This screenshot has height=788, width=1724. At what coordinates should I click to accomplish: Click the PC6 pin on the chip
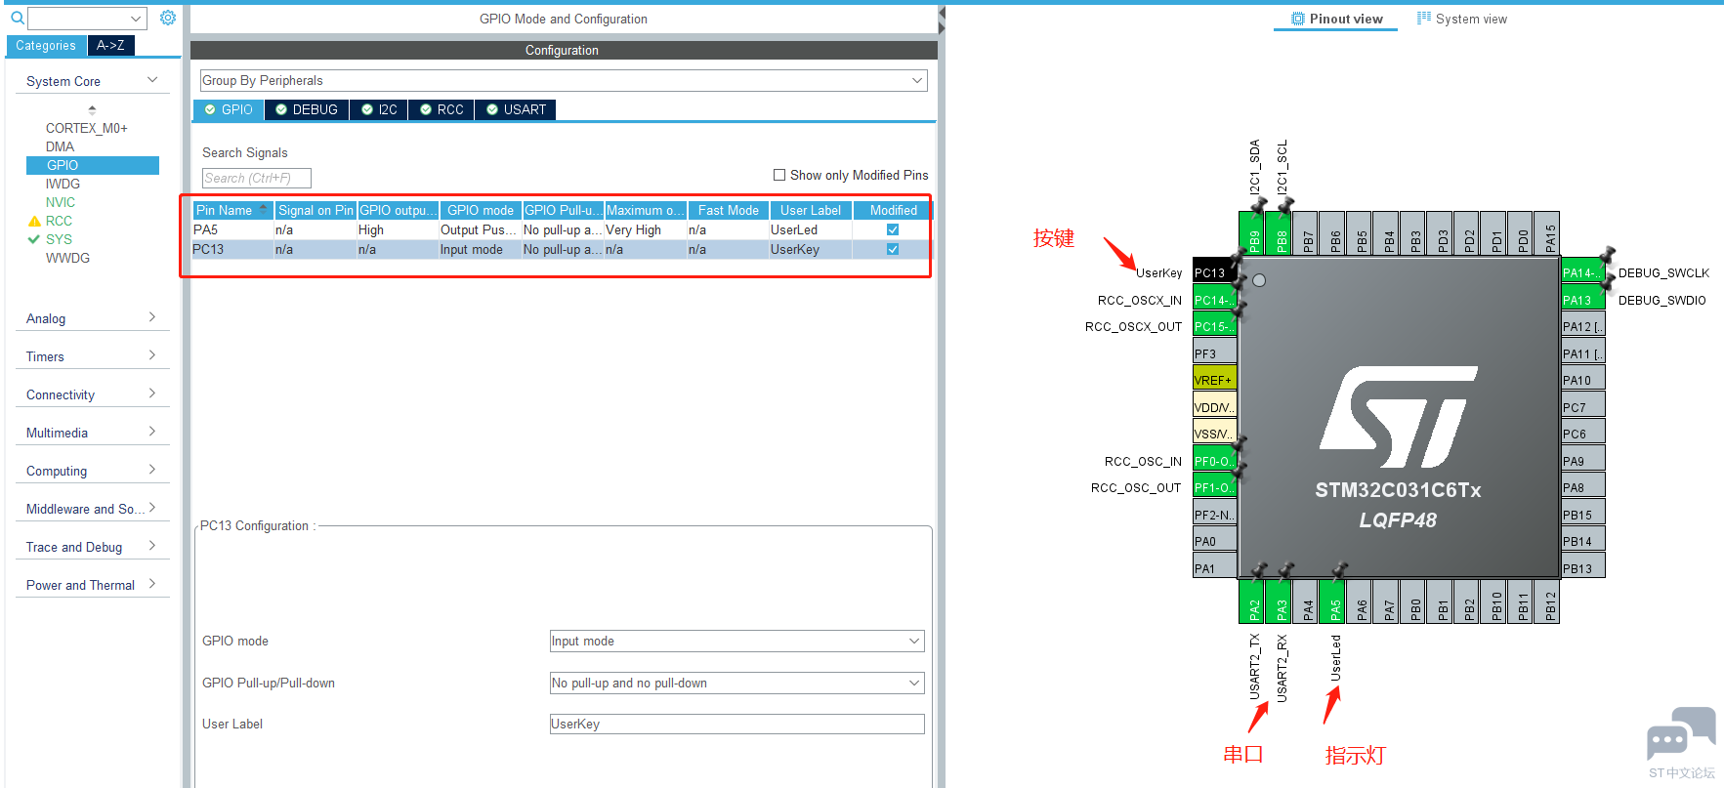(x=1582, y=434)
